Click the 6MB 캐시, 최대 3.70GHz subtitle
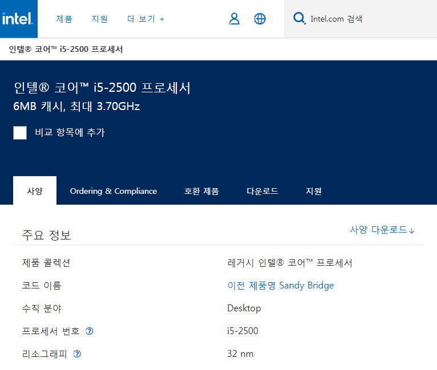This screenshot has width=437, height=370. [x=76, y=107]
